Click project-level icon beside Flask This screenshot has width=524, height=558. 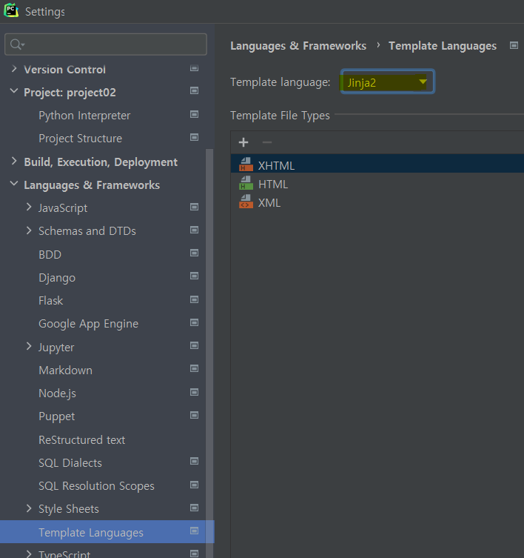pyautogui.click(x=194, y=299)
